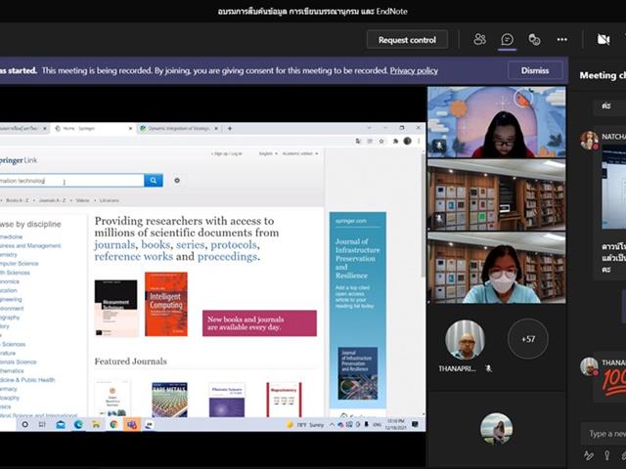Click the Type a new message box
This screenshot has height=469, width=626.
tap(604, 434)
